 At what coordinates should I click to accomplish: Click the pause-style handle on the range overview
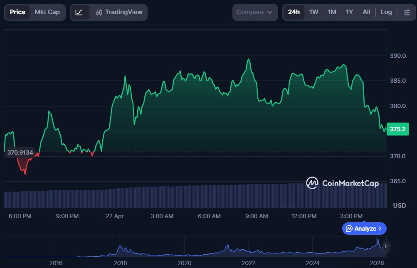(386, 246)
